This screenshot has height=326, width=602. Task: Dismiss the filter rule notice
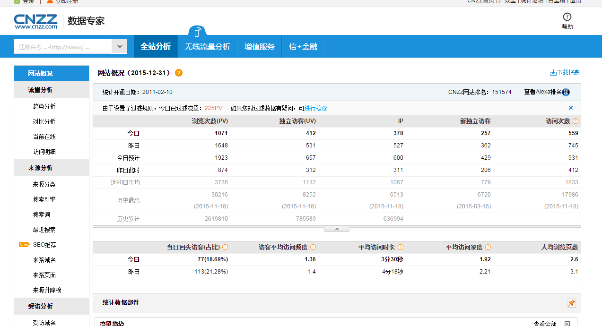pyautogui.click(x=571, y=108)
